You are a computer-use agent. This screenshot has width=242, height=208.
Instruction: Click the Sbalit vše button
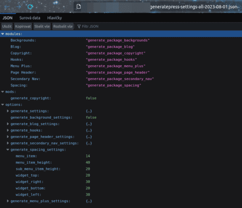pos(42,27)
